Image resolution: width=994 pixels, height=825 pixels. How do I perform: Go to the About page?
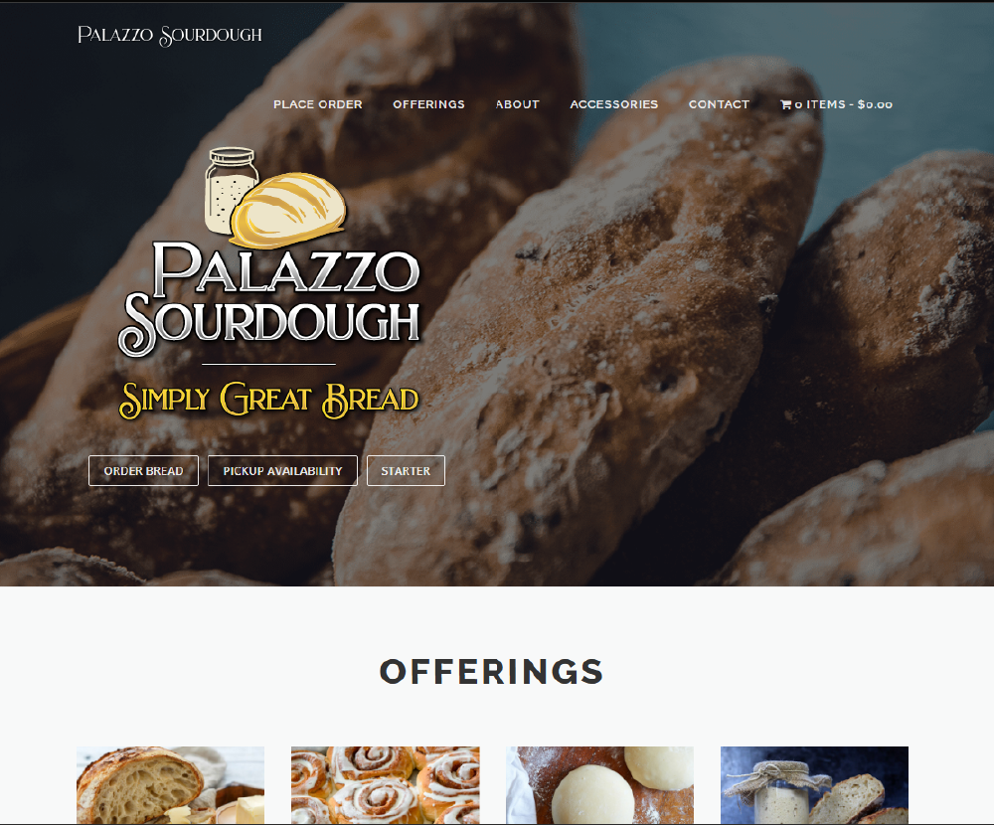coord(517,104)
